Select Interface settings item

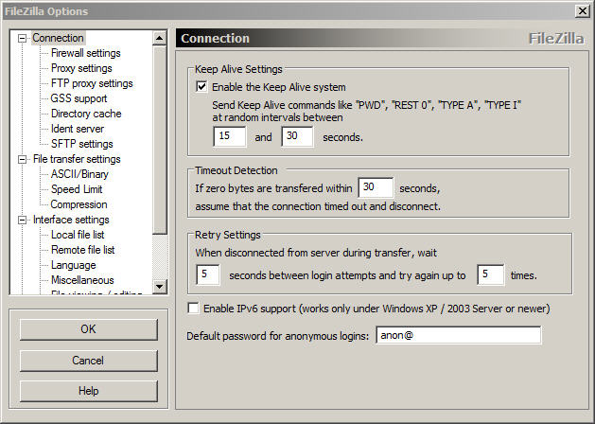pos(71,220)
